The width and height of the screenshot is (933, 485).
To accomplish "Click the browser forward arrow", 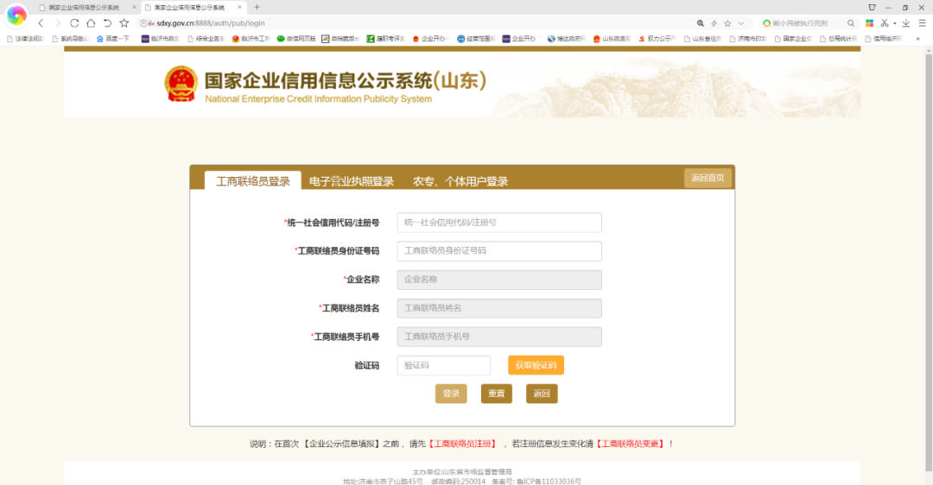I will (x=58, y=23).
